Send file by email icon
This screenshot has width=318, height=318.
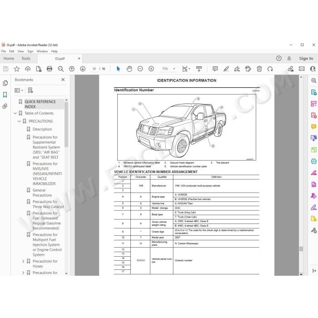(x=302, y=69)
